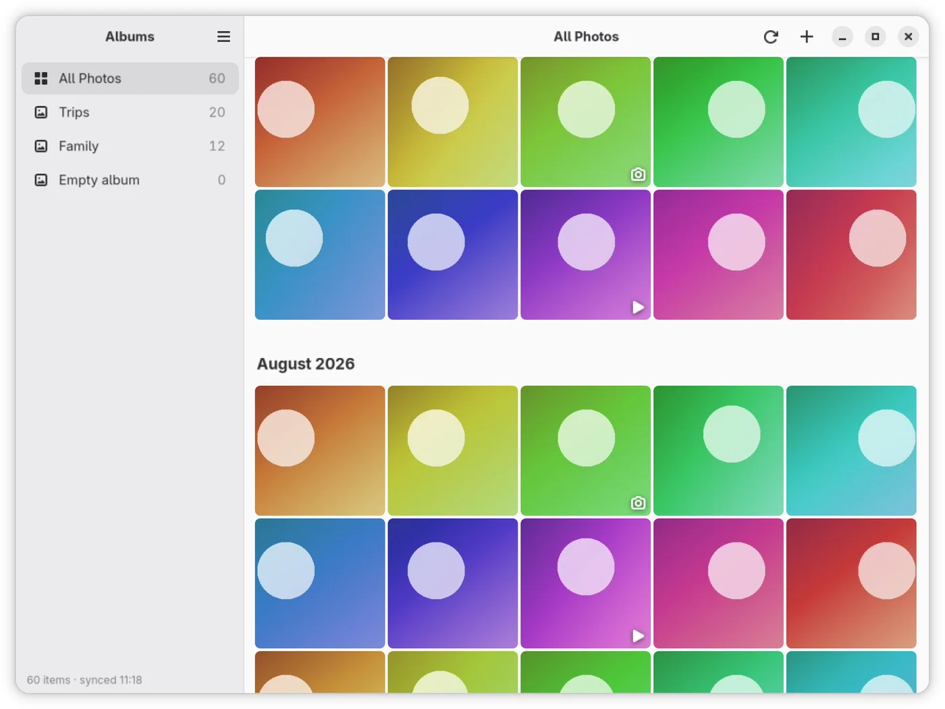Open the Family album
The height and width of the screenshot is (709, 945).
[130, 146]
